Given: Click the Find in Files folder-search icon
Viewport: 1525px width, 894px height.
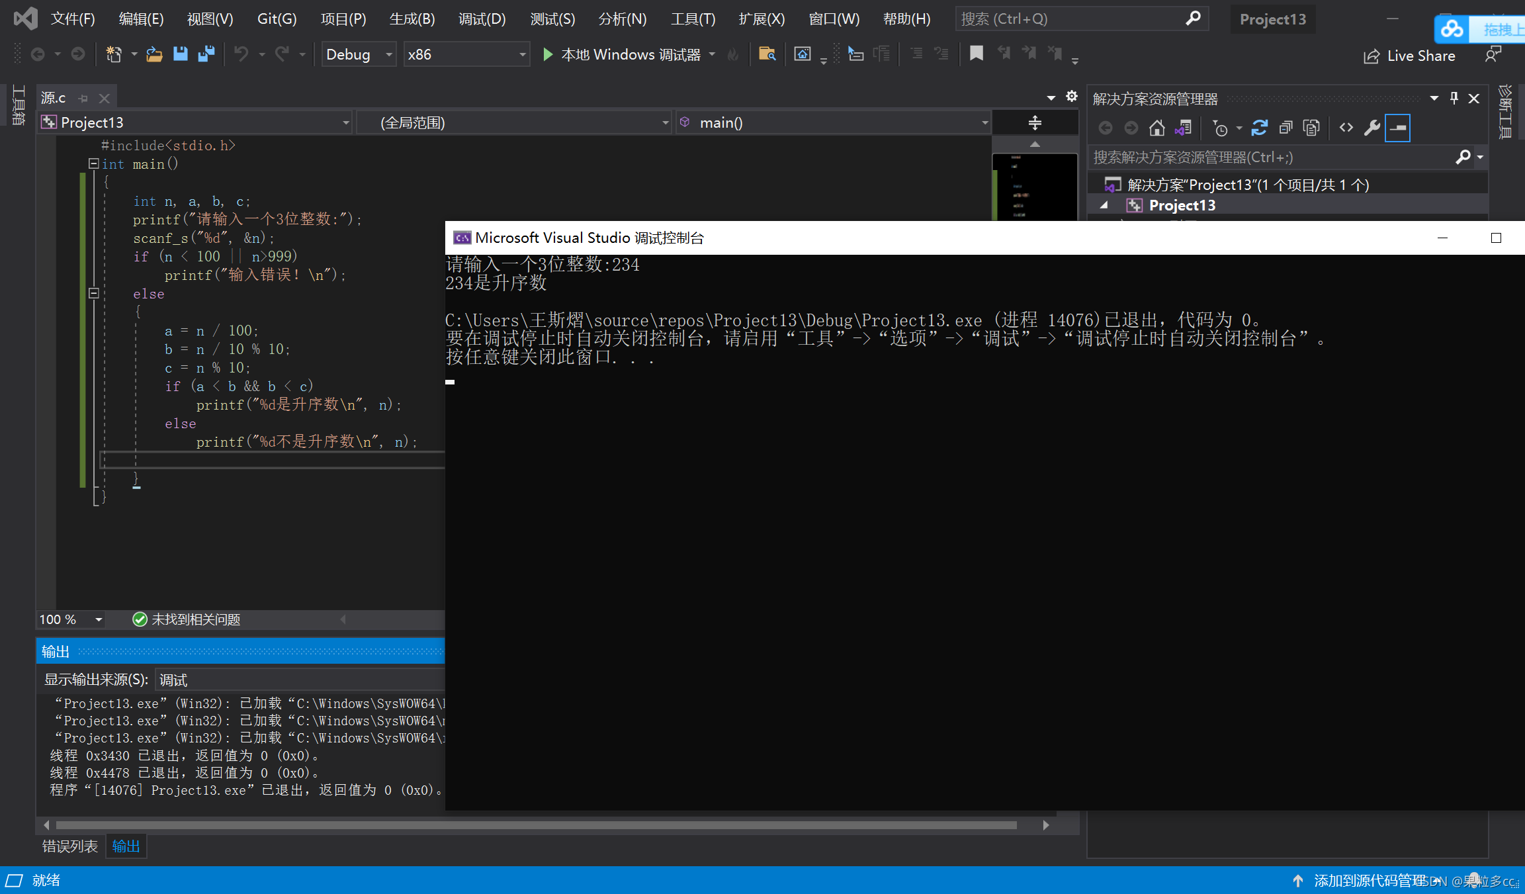Looking at the screenshot, I should tap(767, 54).
